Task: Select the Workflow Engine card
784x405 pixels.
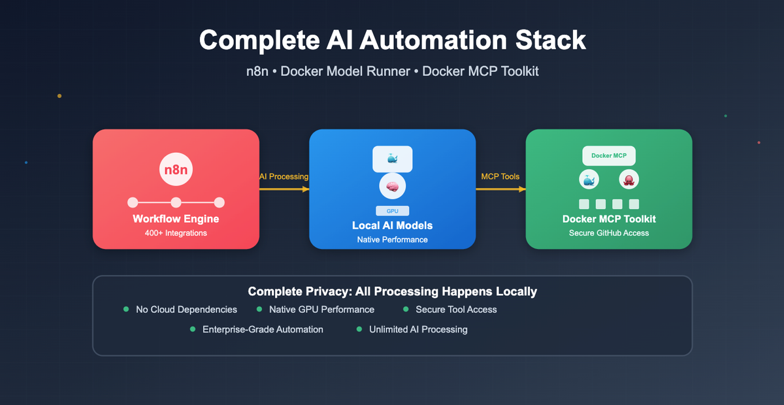Action: (175, 189)
